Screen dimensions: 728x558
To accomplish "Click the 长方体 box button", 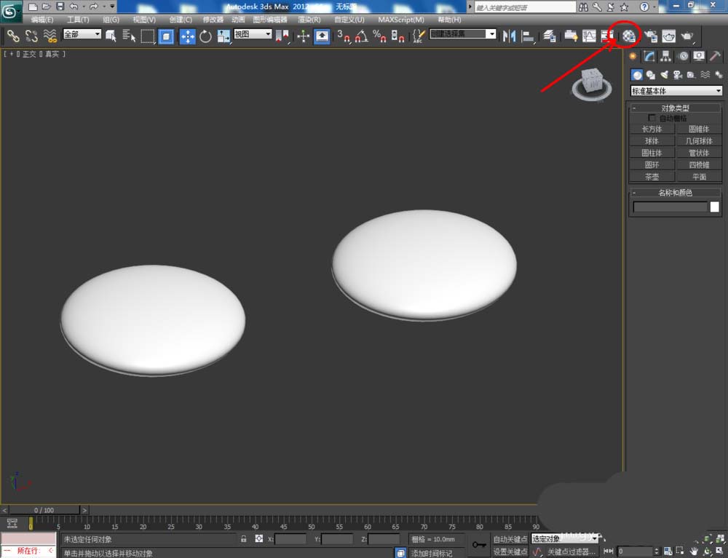I will point(651,129).
